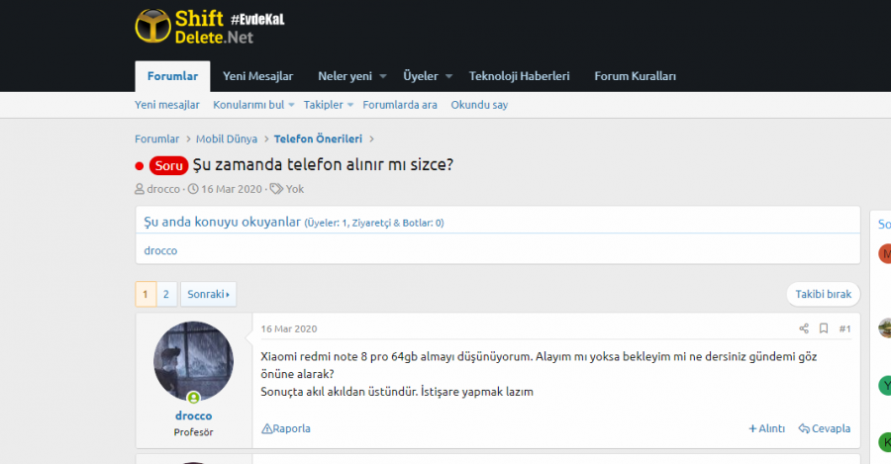Open the drocco username under the avatar
This screenshot has height=464, width=891.
193,416
